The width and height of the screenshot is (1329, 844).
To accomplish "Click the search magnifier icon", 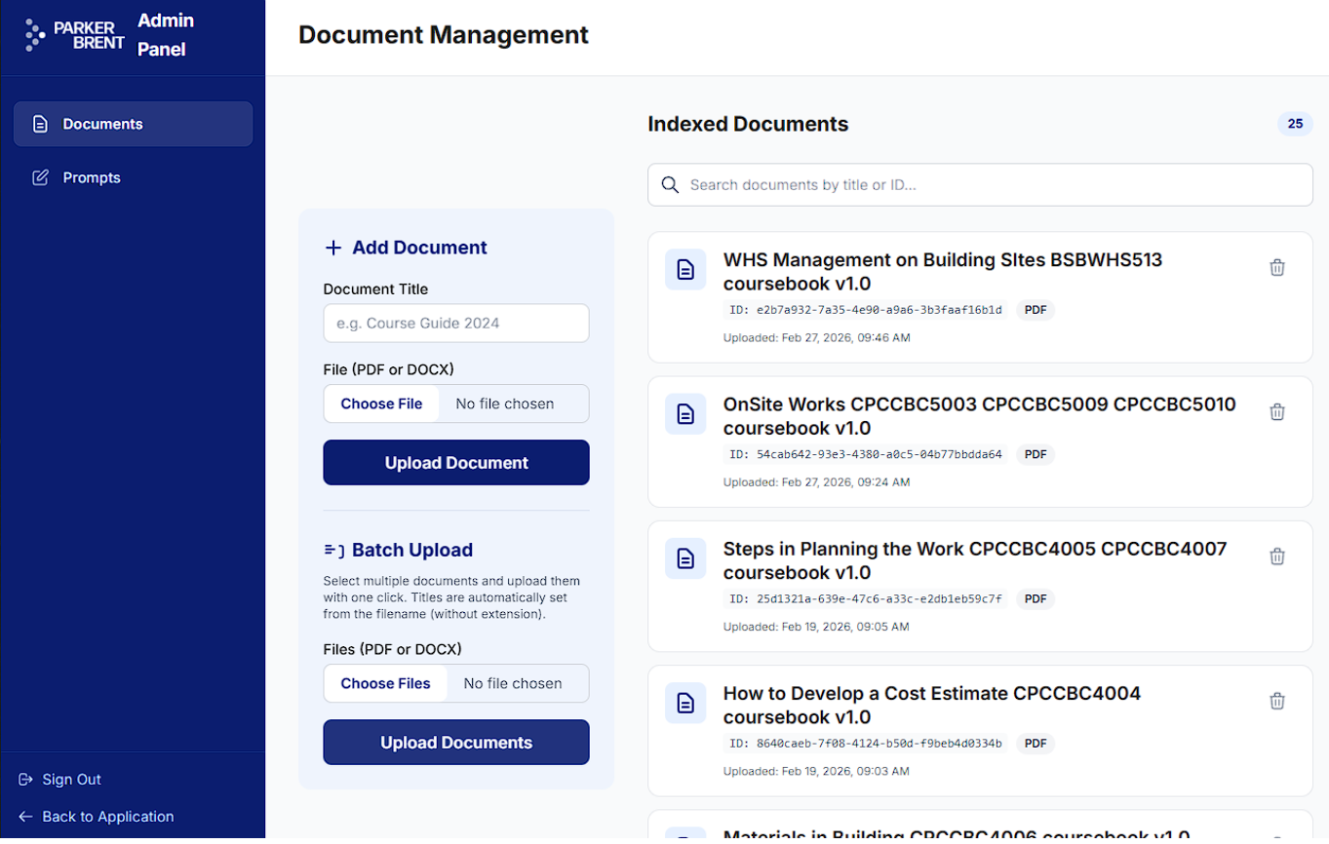I will [670, 185].
